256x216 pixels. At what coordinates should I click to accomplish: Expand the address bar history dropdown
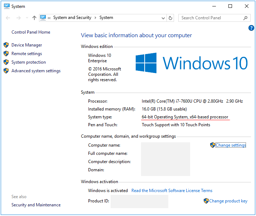(x=163, y=18)
